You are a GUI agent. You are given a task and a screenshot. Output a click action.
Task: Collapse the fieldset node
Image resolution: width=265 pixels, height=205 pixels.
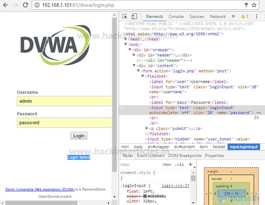click(x=142, y=76)
